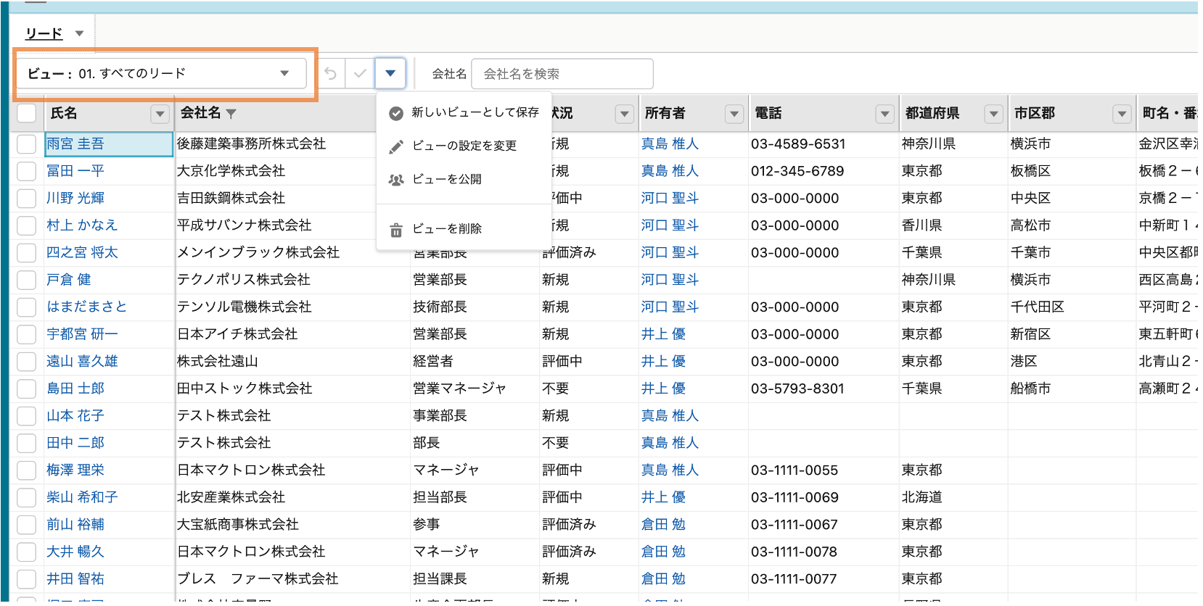Open the リード tab dropdown arrow
Screen dimensions: 1203x606
pos(79,33)
